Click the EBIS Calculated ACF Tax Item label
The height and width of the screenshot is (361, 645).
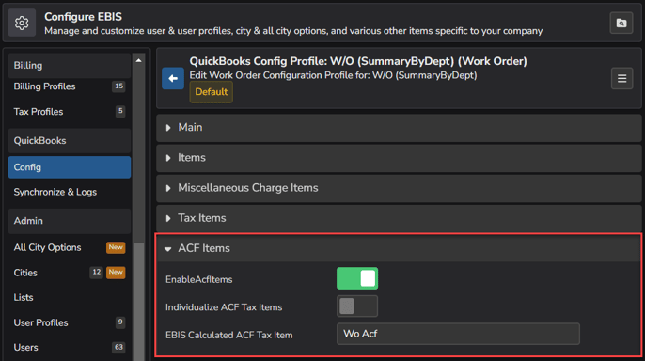click(229, 335)
